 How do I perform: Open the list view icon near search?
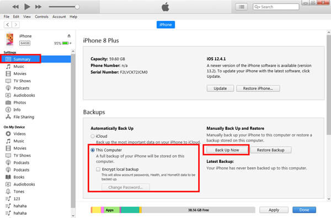[242, 7]
